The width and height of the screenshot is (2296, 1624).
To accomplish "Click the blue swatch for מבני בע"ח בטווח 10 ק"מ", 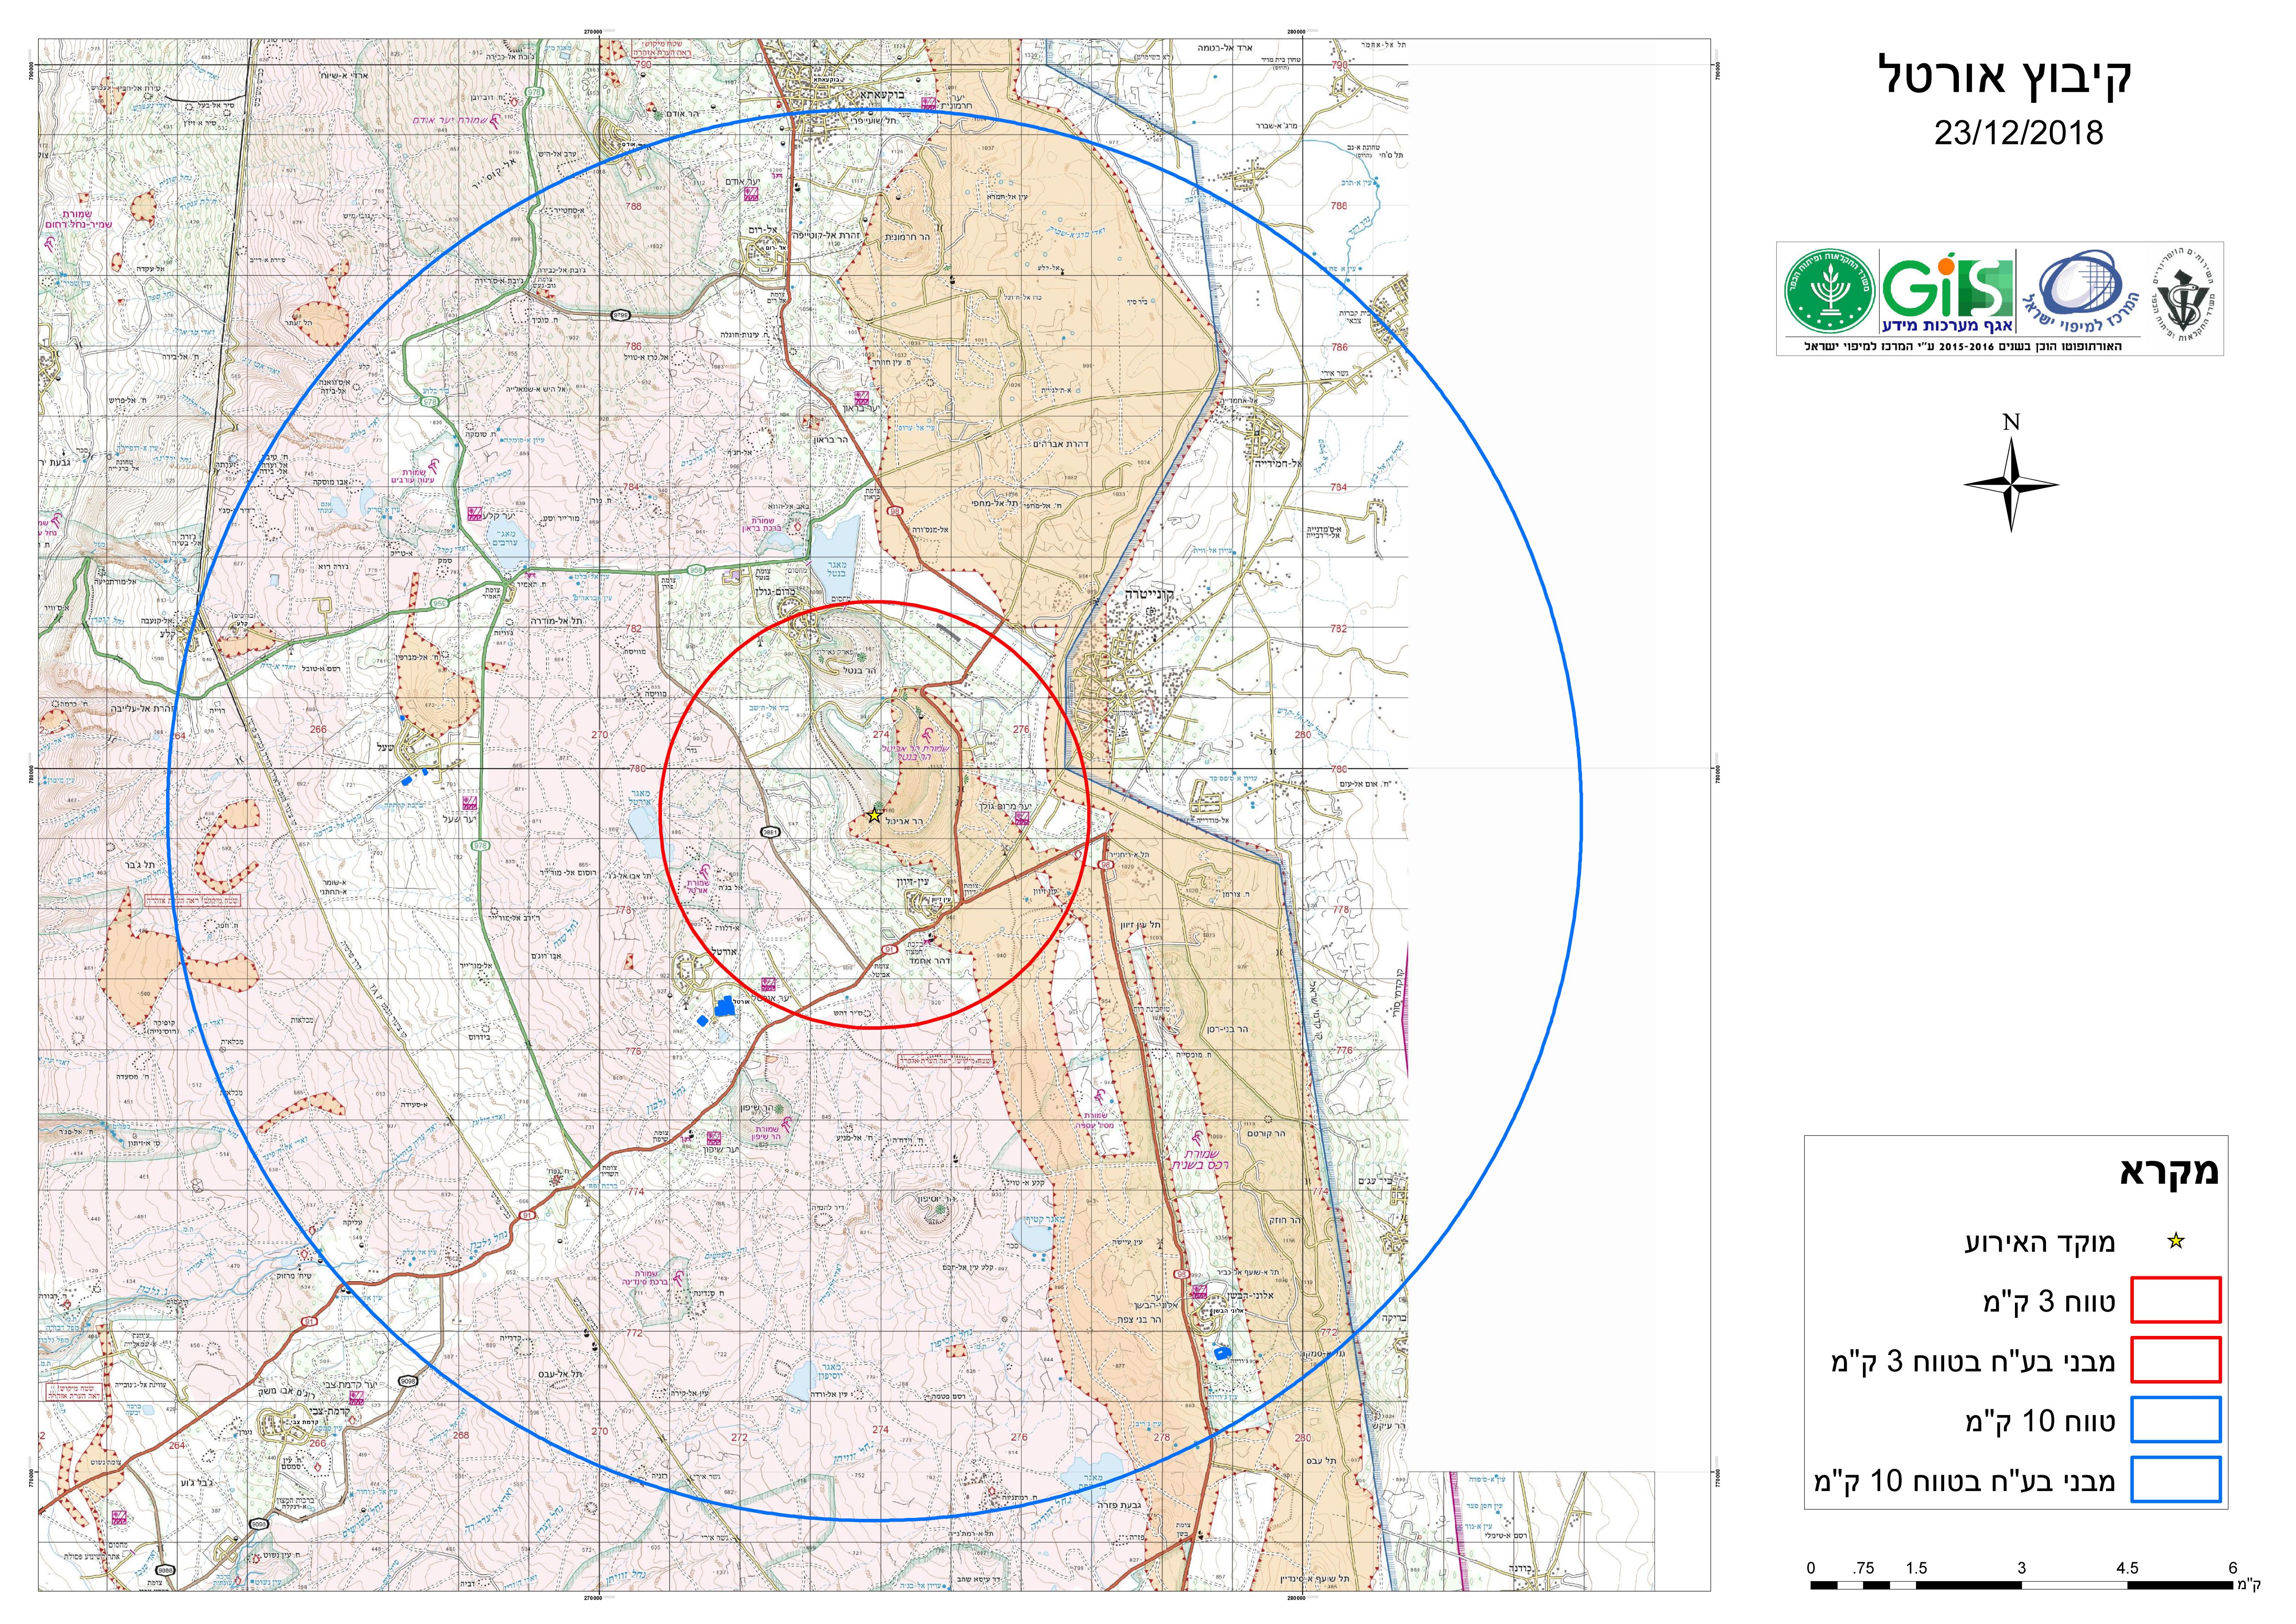I will (x=2176, y=1480).
